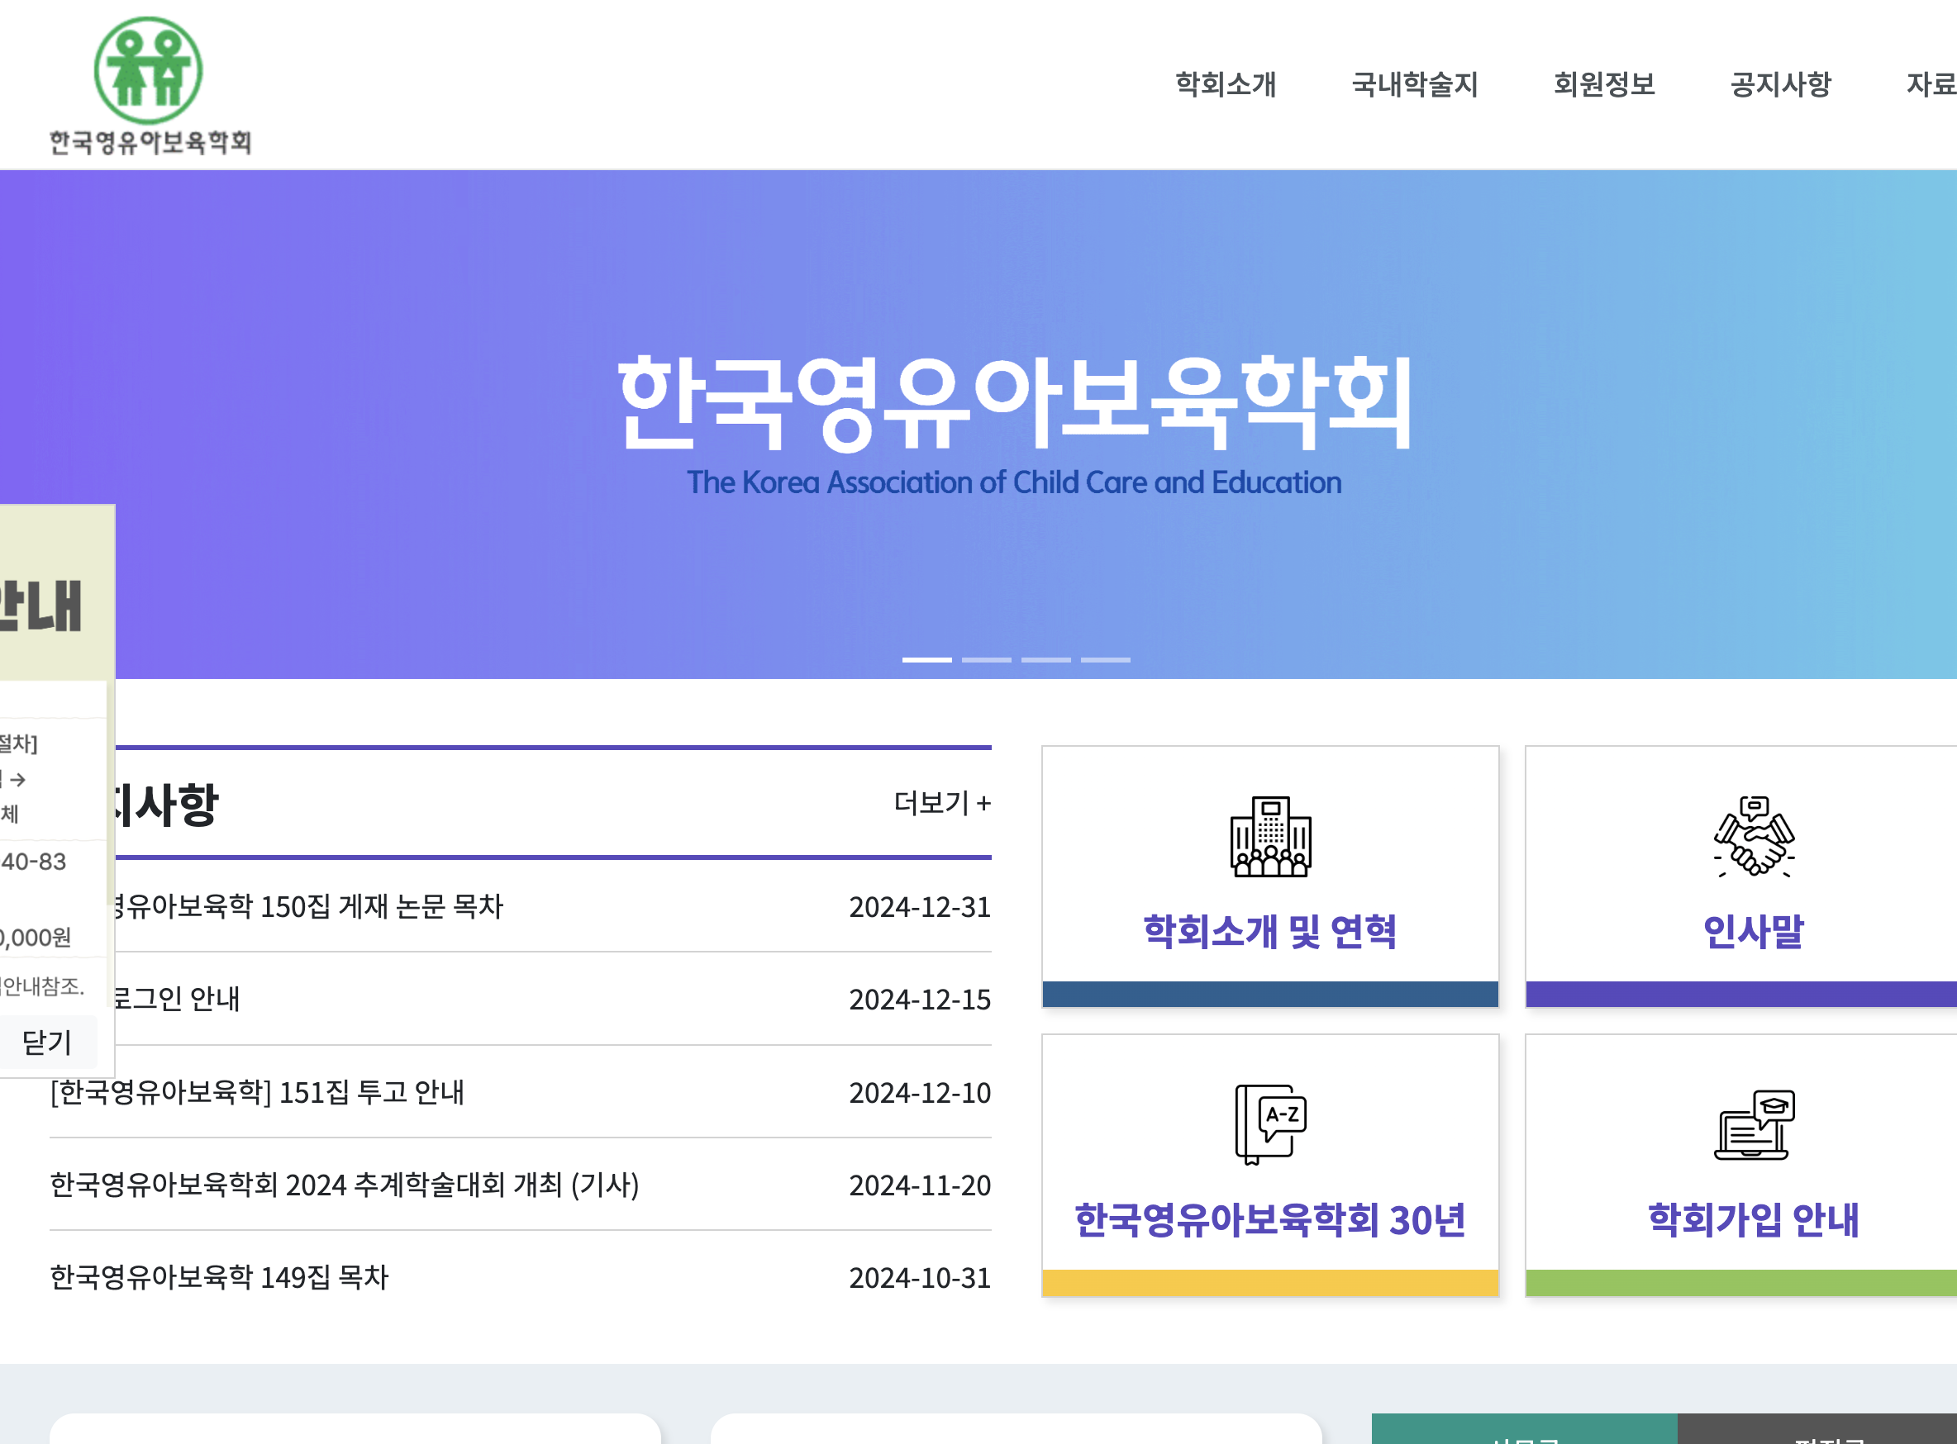Open notice 151집 투고 안내
1957x1444 pixels.
pyautogui.click(x=257, y=1092)
